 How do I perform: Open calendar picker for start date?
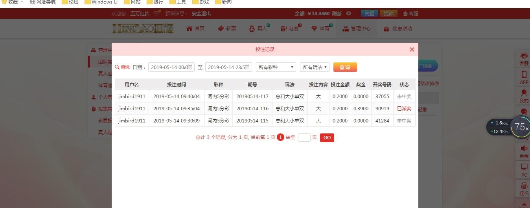pyautogui.click(x=190, y=67)
